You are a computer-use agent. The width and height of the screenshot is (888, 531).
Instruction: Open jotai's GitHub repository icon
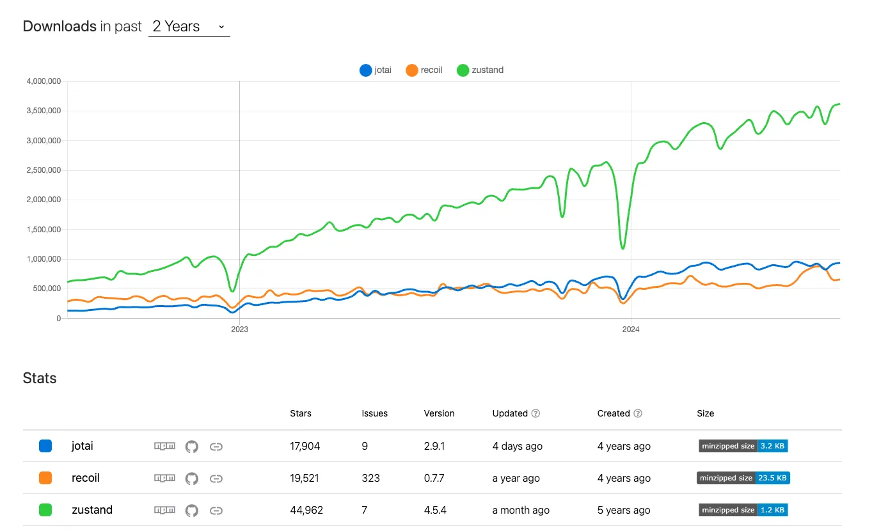(192, 447)
